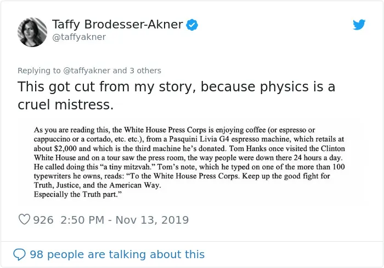
Task: Click 'and 3 others' in reply line
Action: (x=137, y=71)
